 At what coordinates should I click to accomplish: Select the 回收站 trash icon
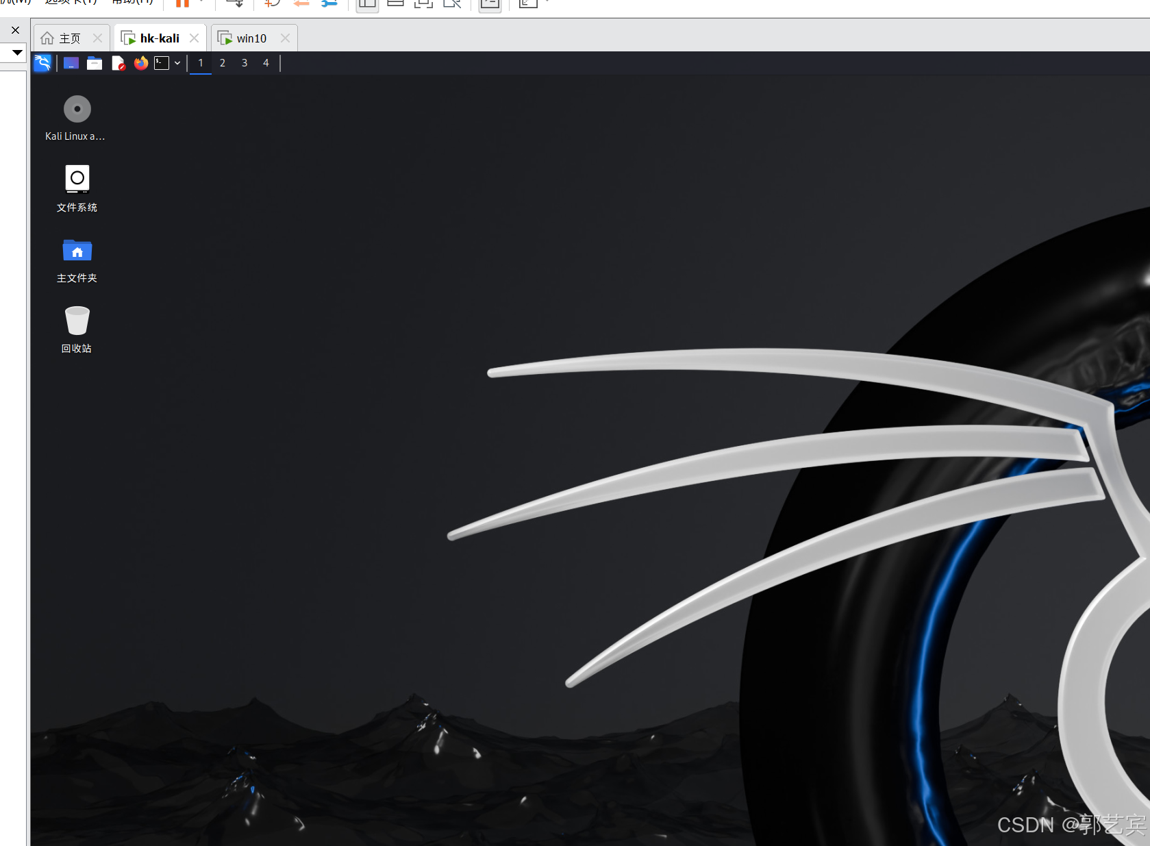click(77, 330)
